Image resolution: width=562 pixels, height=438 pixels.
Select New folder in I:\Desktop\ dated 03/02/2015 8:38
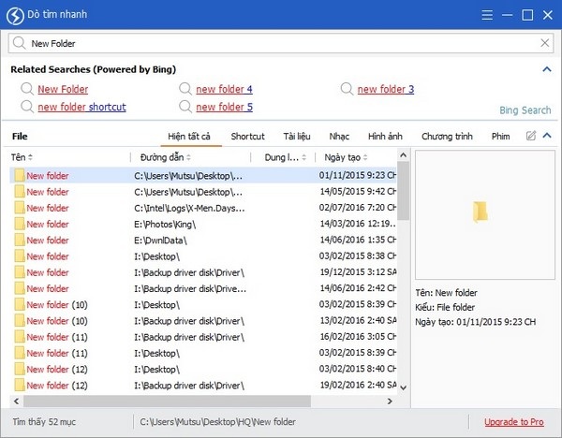click(x=203, y=256)
